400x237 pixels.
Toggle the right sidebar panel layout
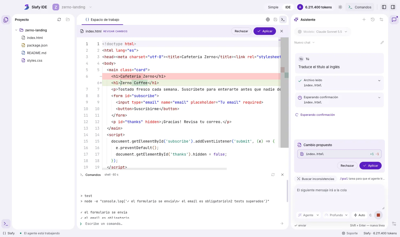393,7
